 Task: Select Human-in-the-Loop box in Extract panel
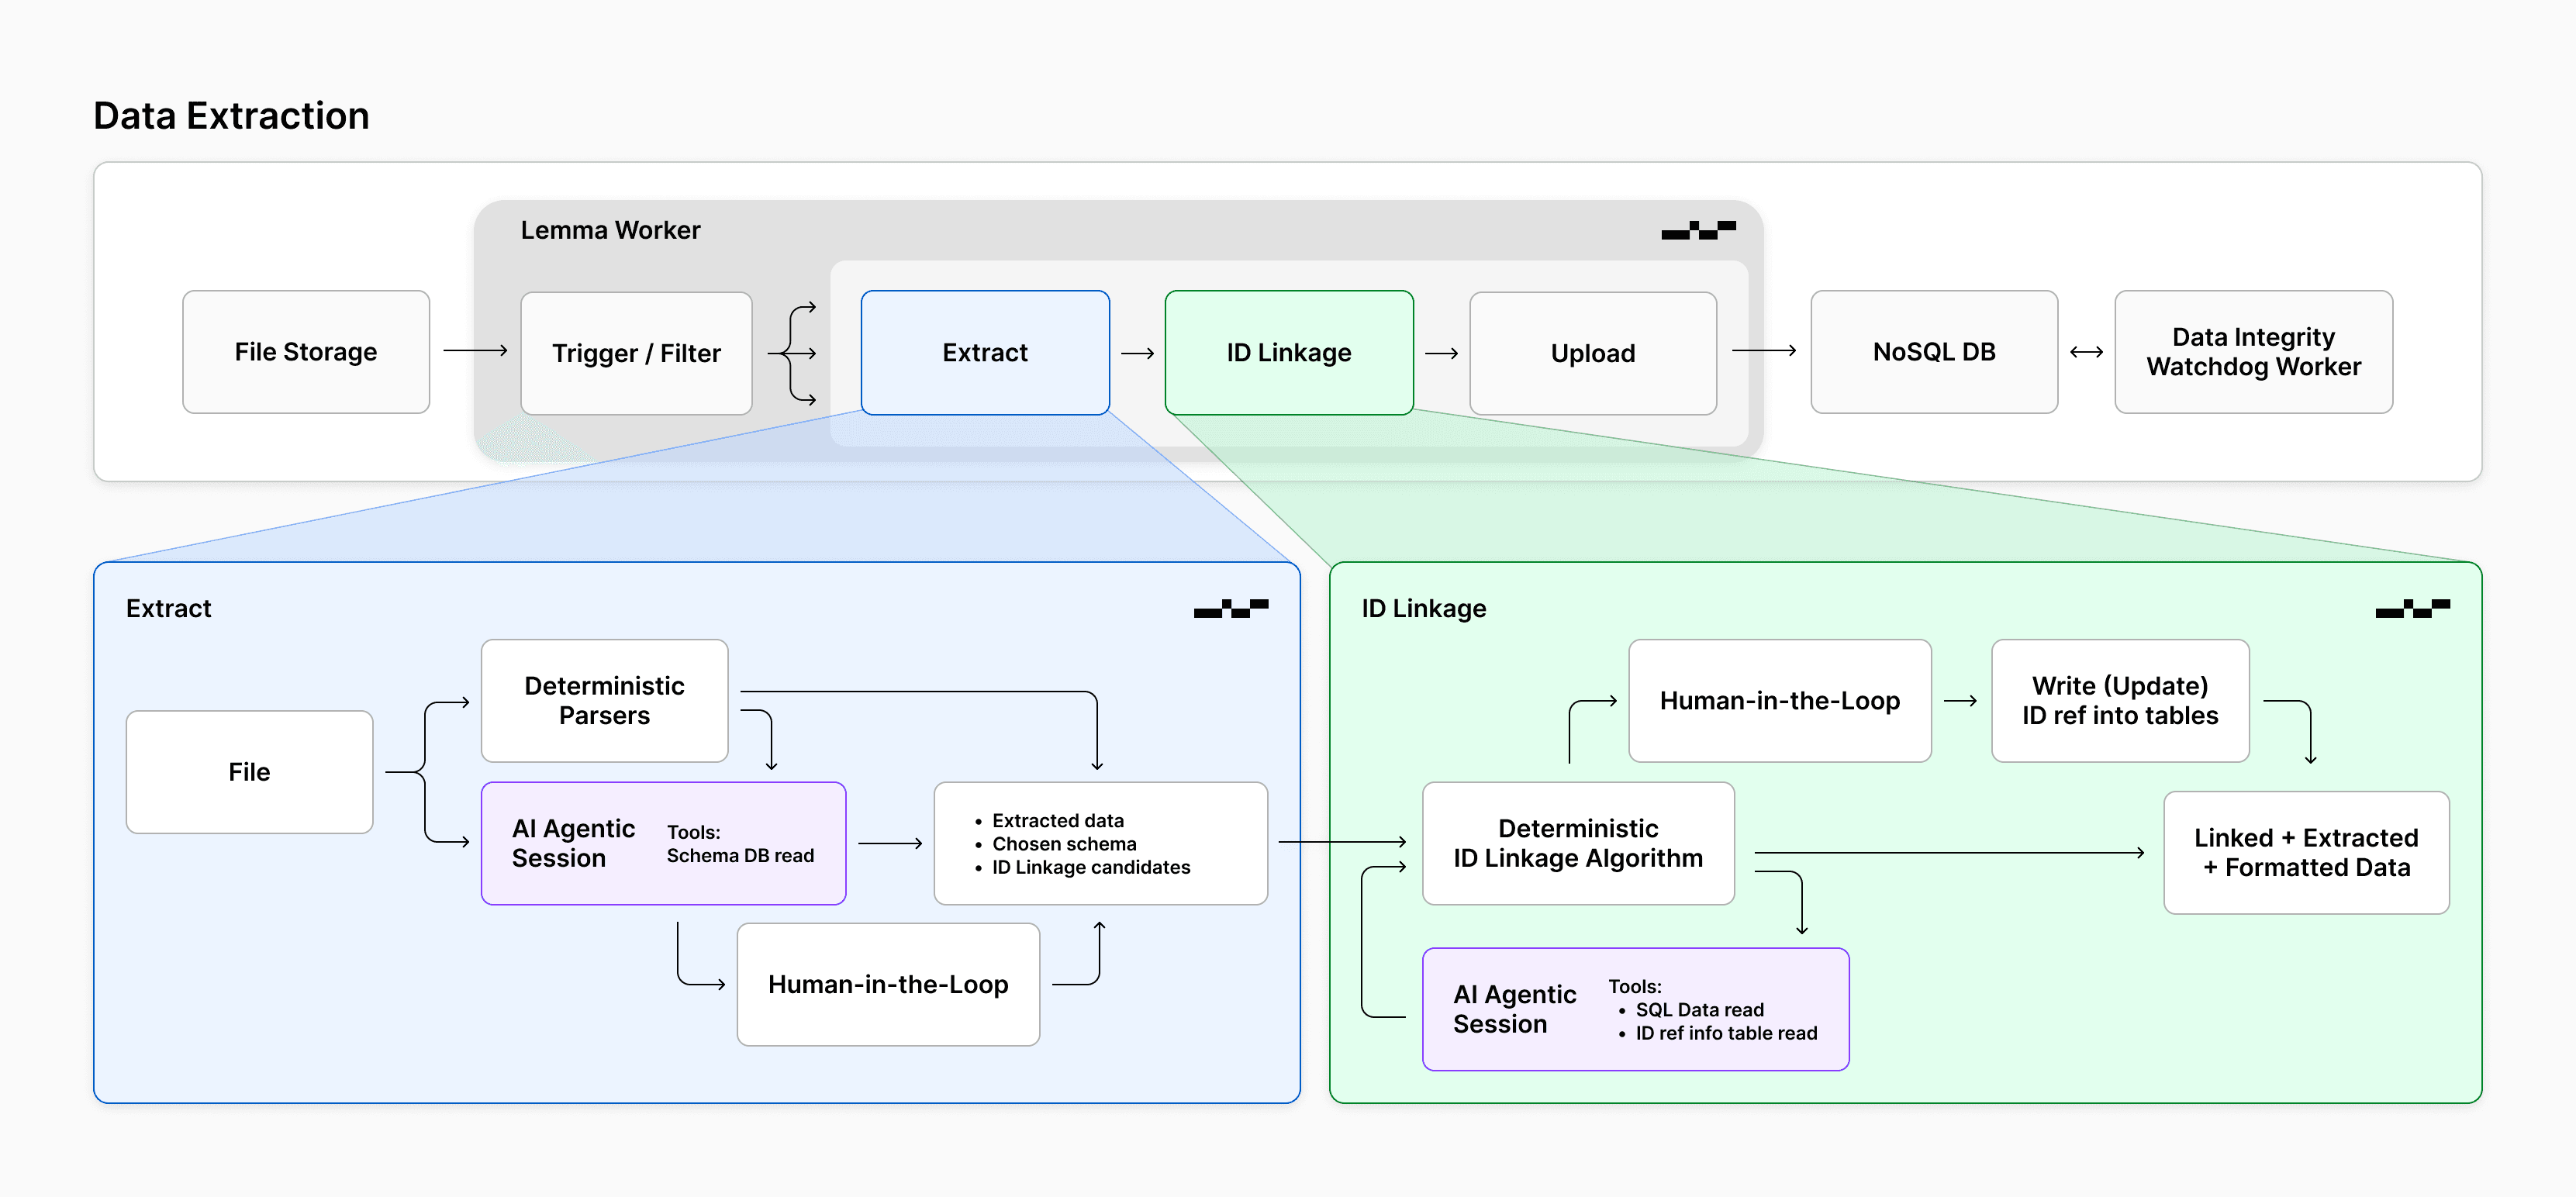(x=888, y=985)
